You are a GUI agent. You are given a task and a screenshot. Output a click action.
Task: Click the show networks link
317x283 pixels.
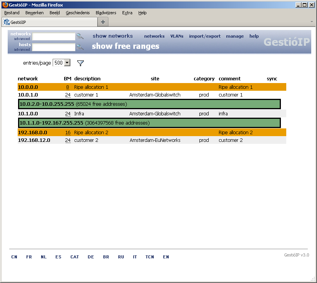113,36
